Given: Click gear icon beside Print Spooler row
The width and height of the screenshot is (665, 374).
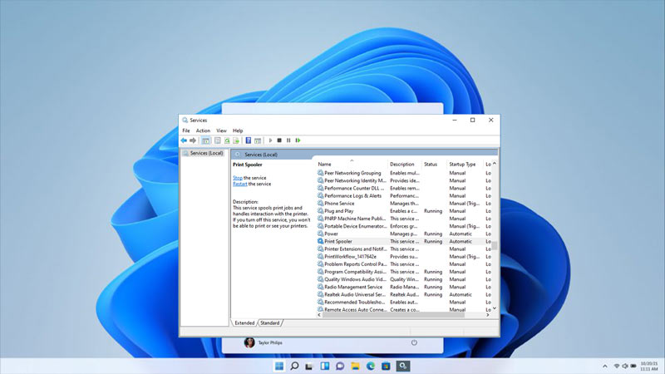Looking at the screenshot, I should 320,241.
